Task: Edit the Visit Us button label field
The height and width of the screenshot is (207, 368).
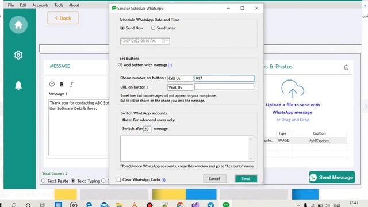Action: pos(180,87)
